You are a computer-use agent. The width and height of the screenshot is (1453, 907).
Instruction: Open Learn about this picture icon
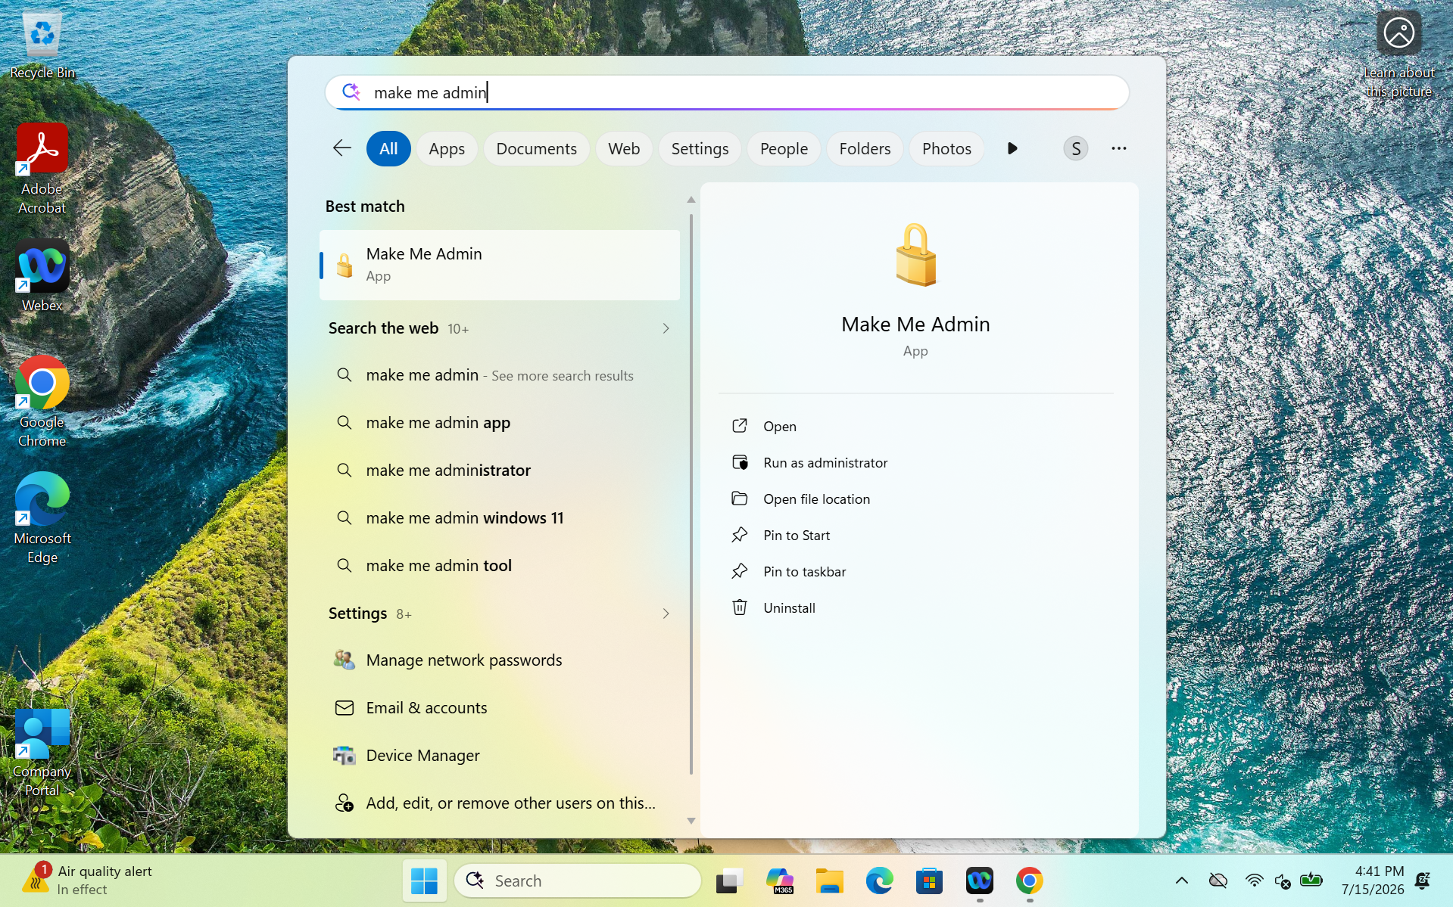[1398, 54]
